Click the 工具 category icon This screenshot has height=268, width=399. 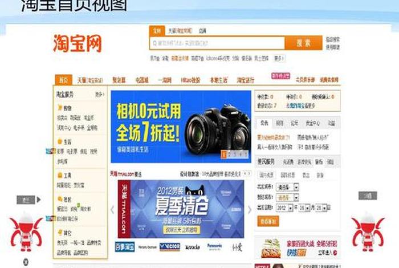(60, 175)
